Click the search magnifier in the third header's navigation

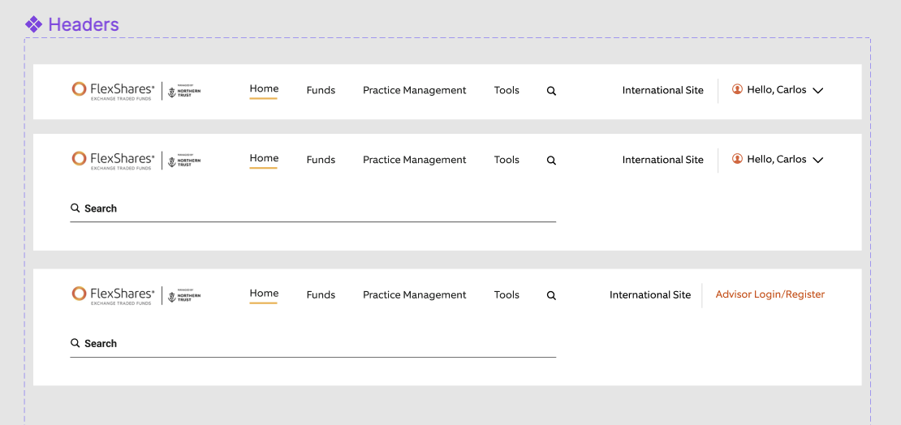551,296
